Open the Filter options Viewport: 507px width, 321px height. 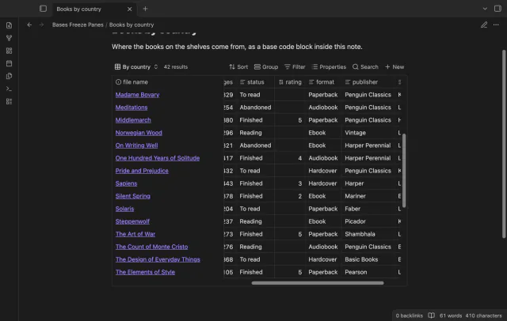[x=295, y=66]
